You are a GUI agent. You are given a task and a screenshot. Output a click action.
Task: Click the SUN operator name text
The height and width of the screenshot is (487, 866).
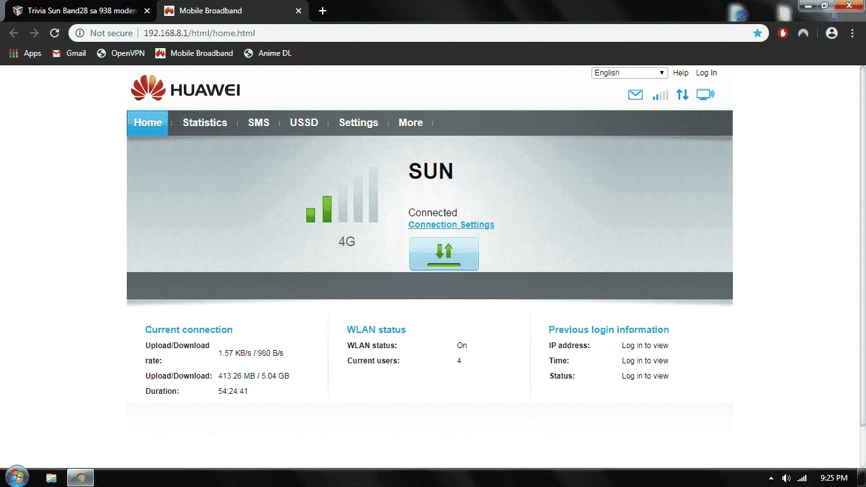pyautogui.click(x=431, y=171)
